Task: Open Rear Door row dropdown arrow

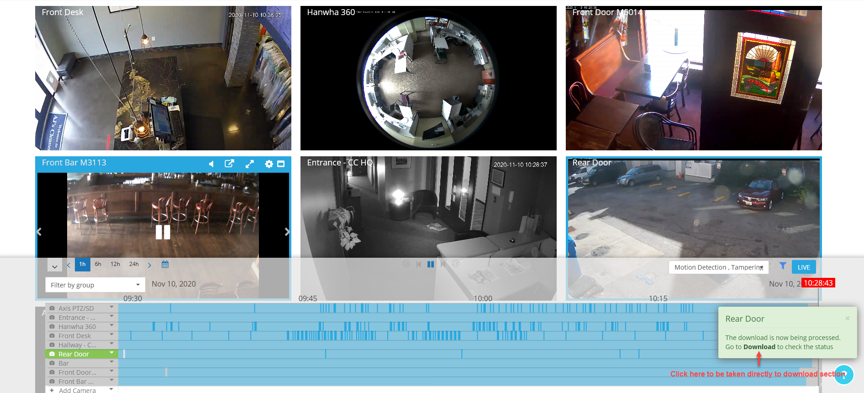Action: [111, 353]
